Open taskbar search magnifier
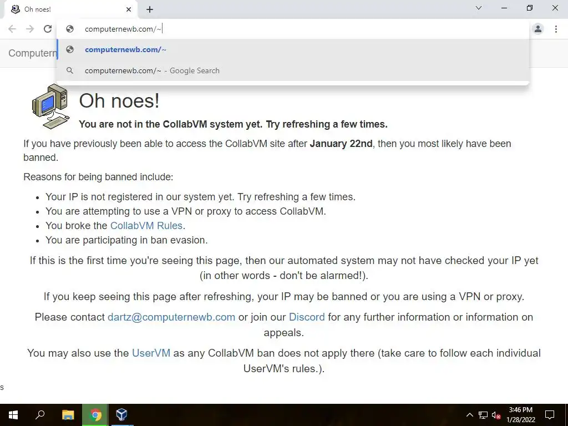This screenshot has width=568, height=426. (x=40, y=415)
